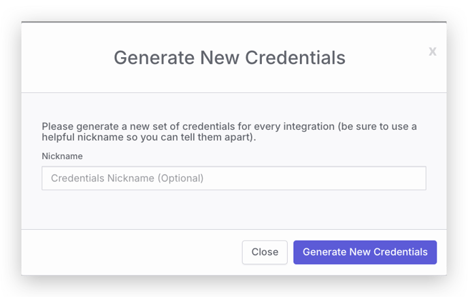Click the gray x in the header
468x297 pixels.
coord(433,52)
